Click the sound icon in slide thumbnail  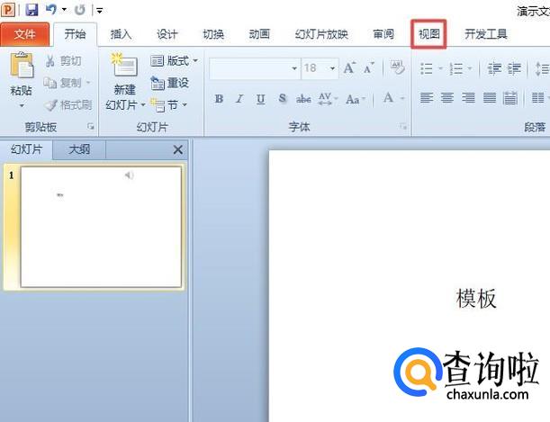coord(129,175)
